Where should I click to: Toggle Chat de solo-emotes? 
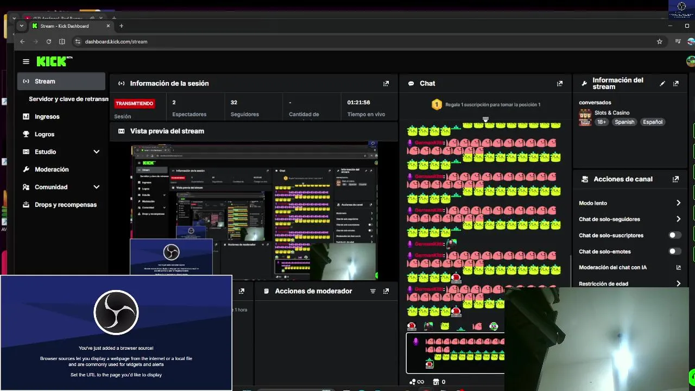(674, 251)
